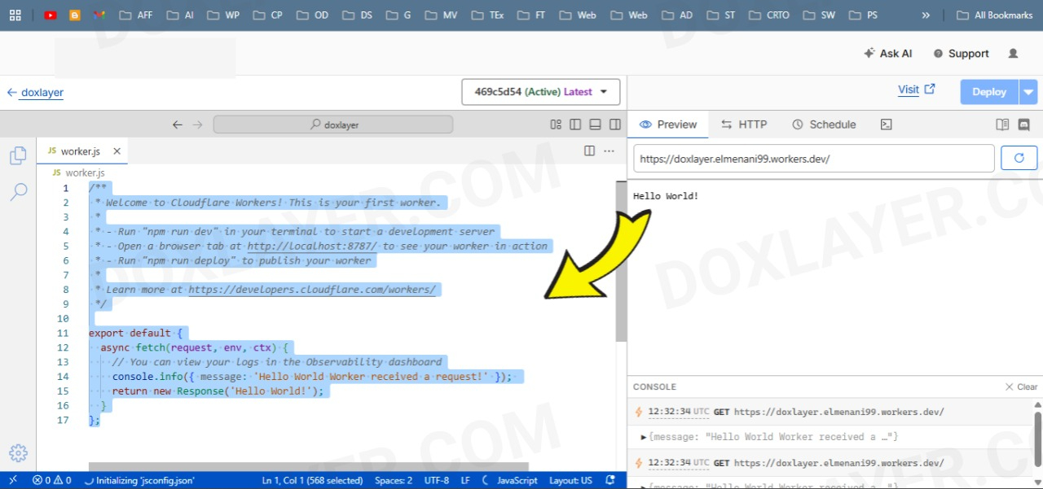The image size is (1043, 489).
Task: Switch to the HTTP tab
Action: click(x=744, y=124)
